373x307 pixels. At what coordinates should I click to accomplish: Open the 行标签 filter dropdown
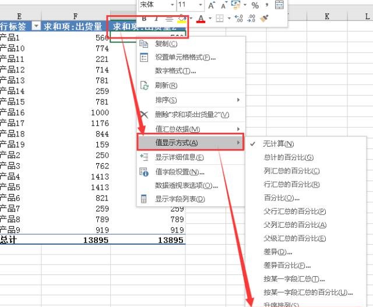pos(36,26)
